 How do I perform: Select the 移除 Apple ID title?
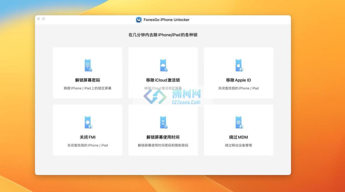239,80
